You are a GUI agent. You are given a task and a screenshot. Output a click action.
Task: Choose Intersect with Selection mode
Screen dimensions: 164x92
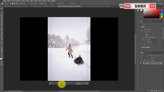coord(17,4)
